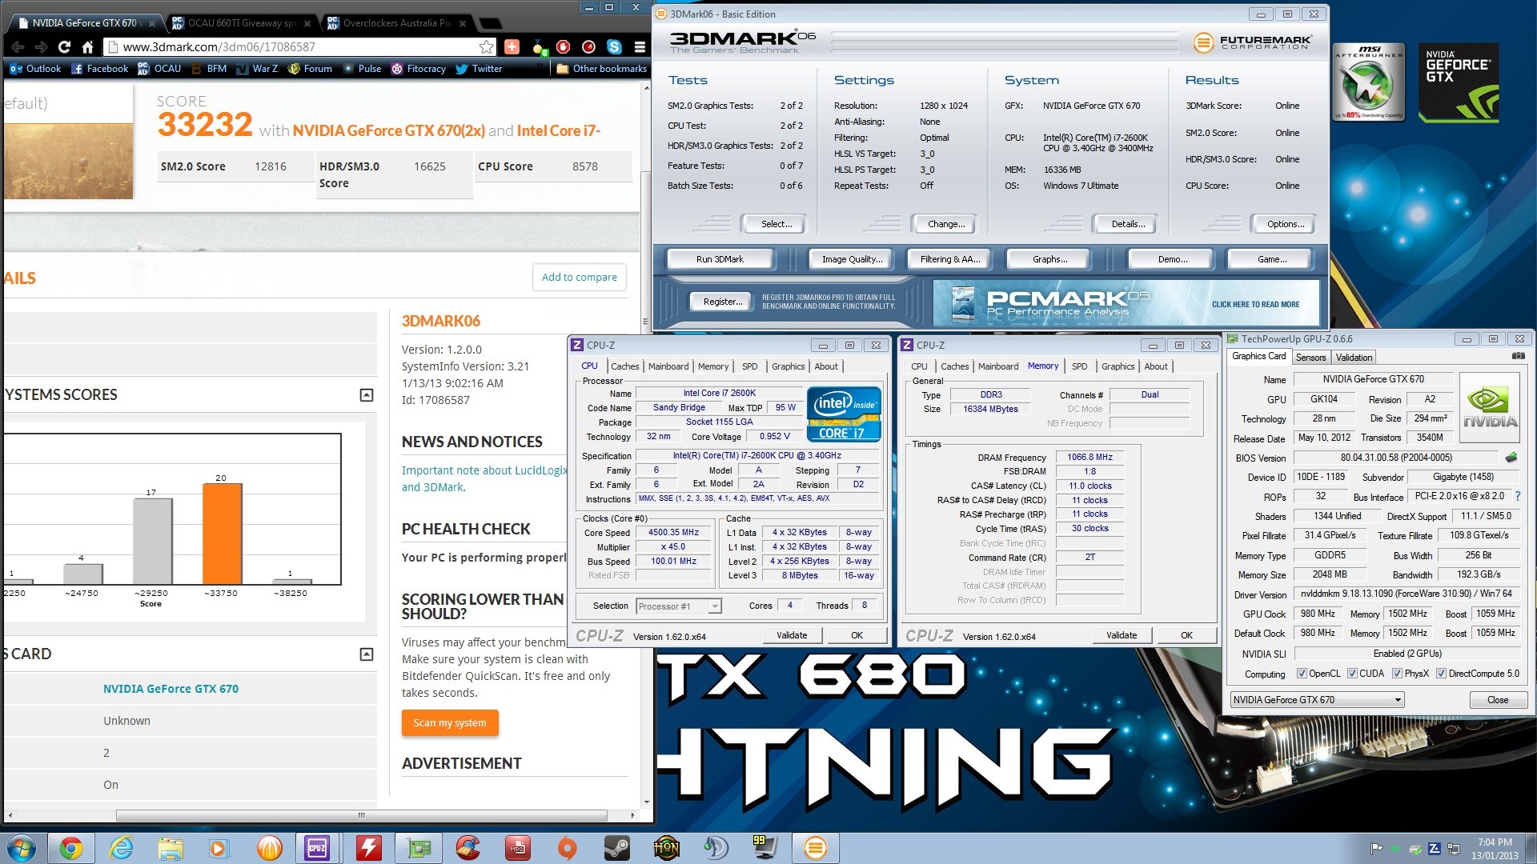The height and width of the screenshot is (864, 1537).
Task: Click the taskbar clock showing 7:04 PM
Action: [x=1494, y=848]
